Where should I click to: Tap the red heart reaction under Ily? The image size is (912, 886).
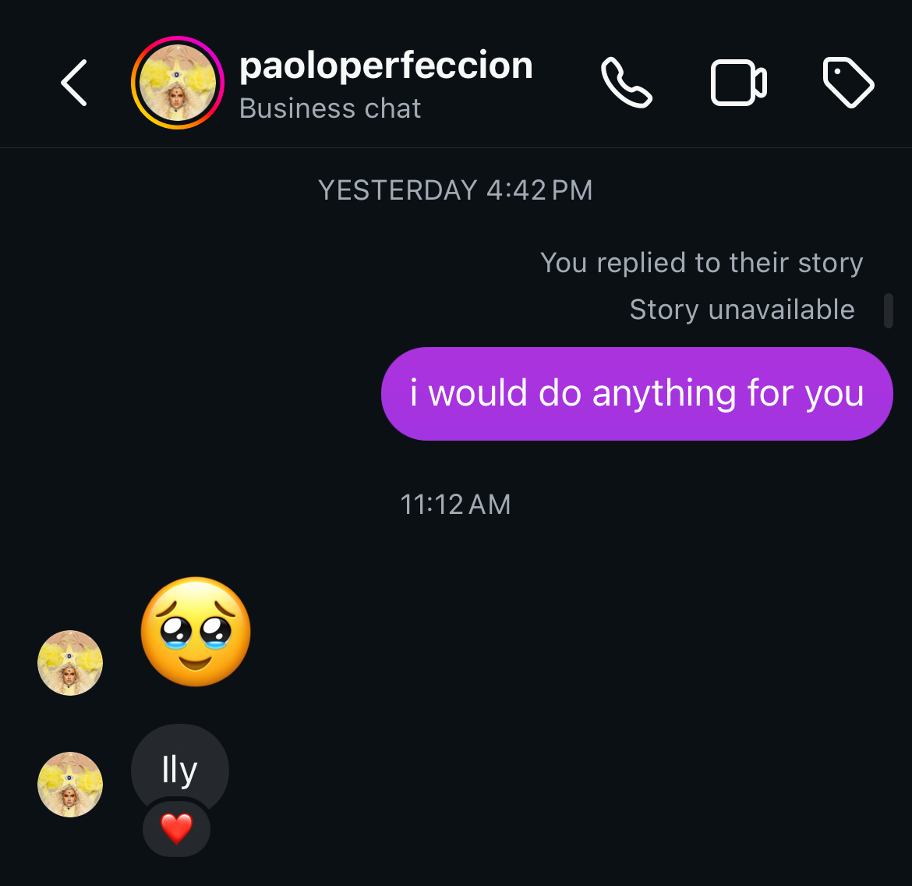(x=176, y=828)
